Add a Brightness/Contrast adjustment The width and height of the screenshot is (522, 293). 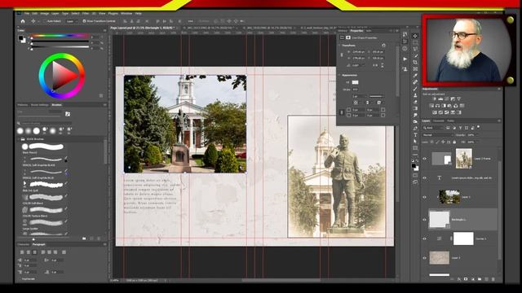point(434,98)
